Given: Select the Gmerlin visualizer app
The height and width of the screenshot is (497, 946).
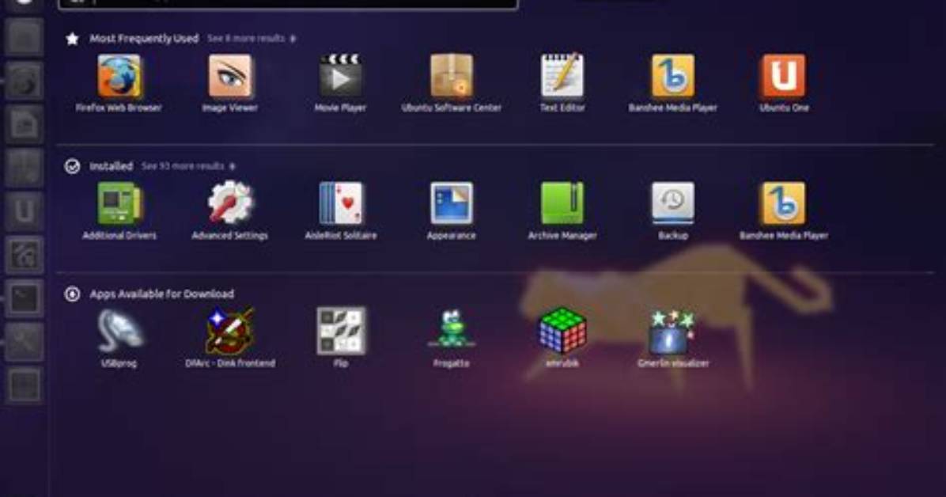Looking at the screenshot, I should 672,332.
